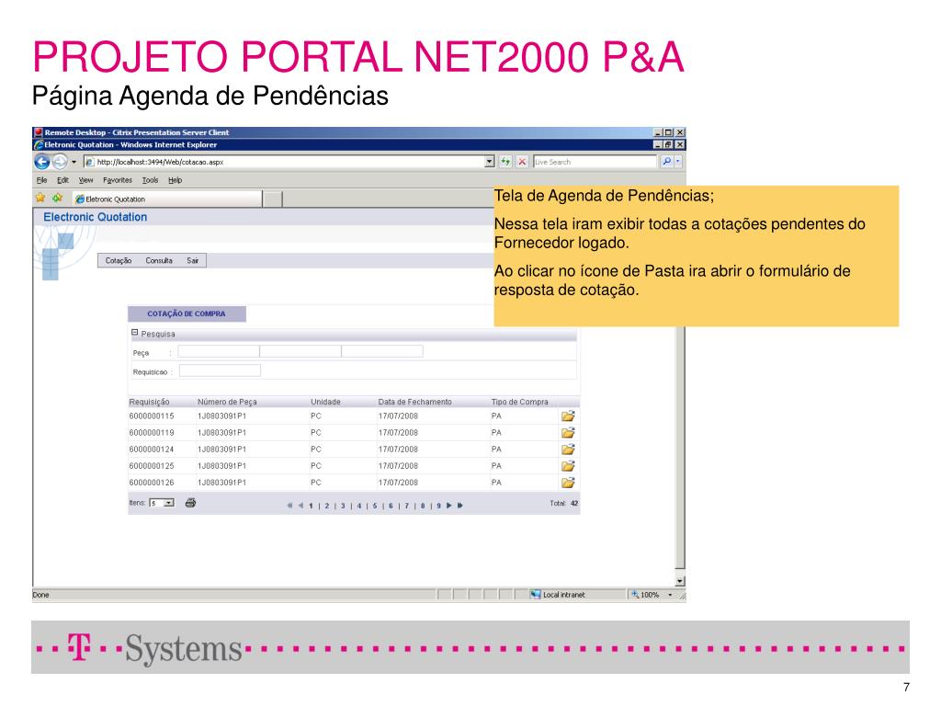The height and width of the screenshot is (706, 941).
Task: Click the Tipo de Compra column header
Action: click(520, 402)
